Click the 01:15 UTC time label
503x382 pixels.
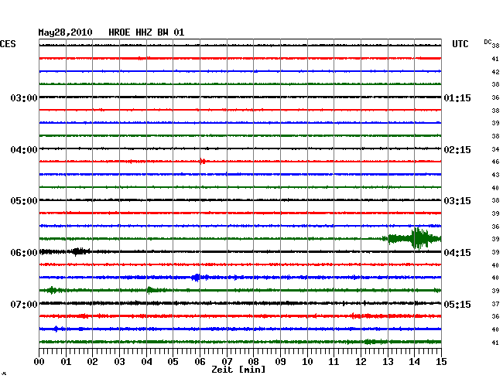click(457, 97)
